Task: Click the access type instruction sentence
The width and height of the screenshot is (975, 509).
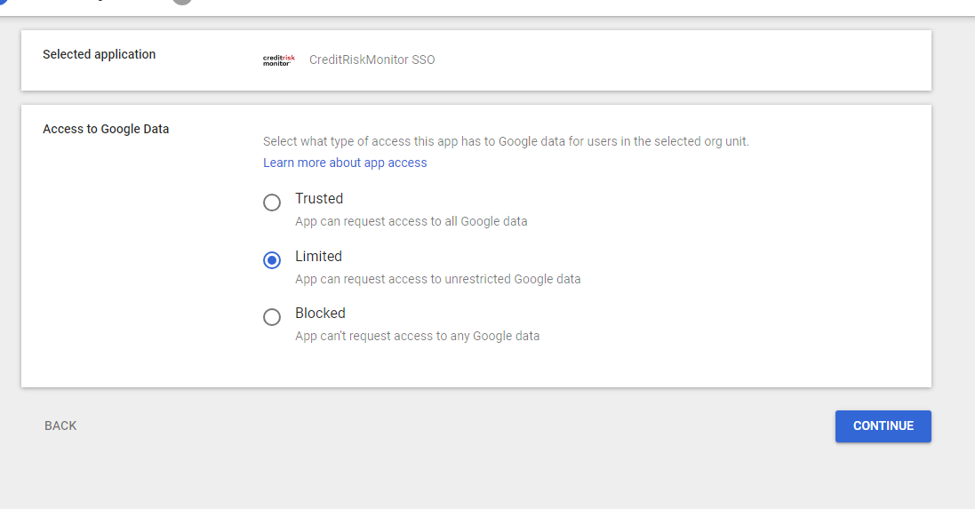Action: 506,141
